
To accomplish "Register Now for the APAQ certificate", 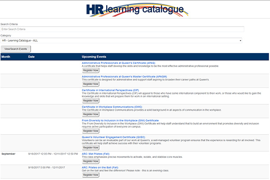I will tap(90, 71).
